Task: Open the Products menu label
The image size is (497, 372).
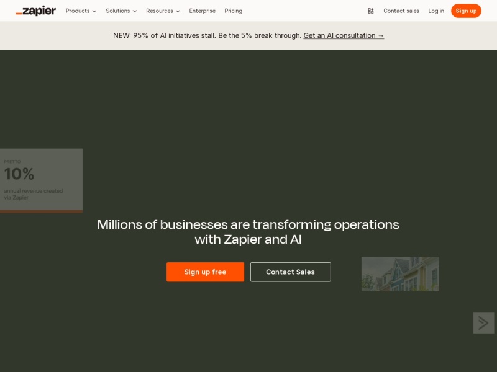Action: 78,11
